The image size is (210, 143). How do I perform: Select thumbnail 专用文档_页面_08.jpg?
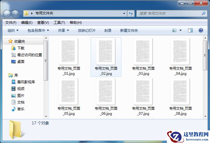(x=180, y=97)
